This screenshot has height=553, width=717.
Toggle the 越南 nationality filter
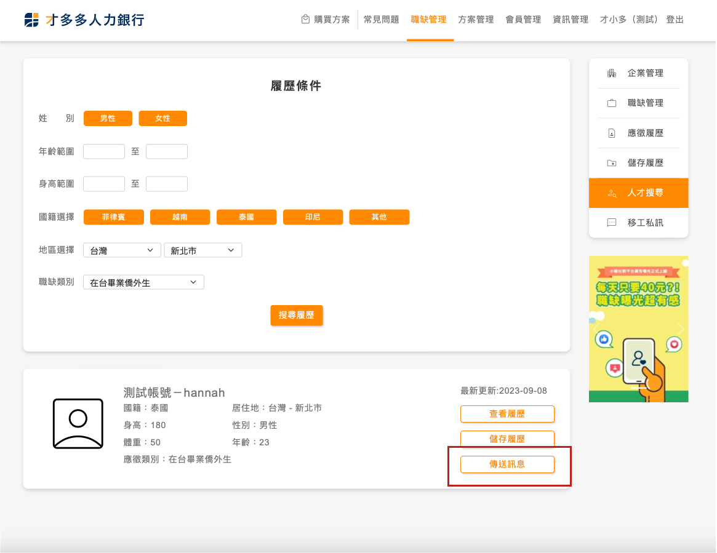pyautogui.click(x=180, y=217)
